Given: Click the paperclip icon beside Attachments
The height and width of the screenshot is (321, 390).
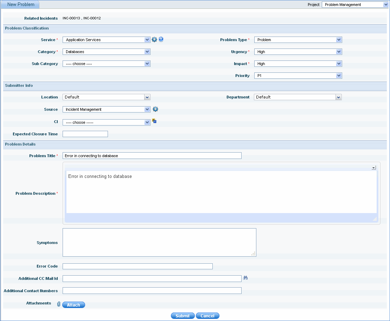Looking at the screenshot, I should coord(59,304).
